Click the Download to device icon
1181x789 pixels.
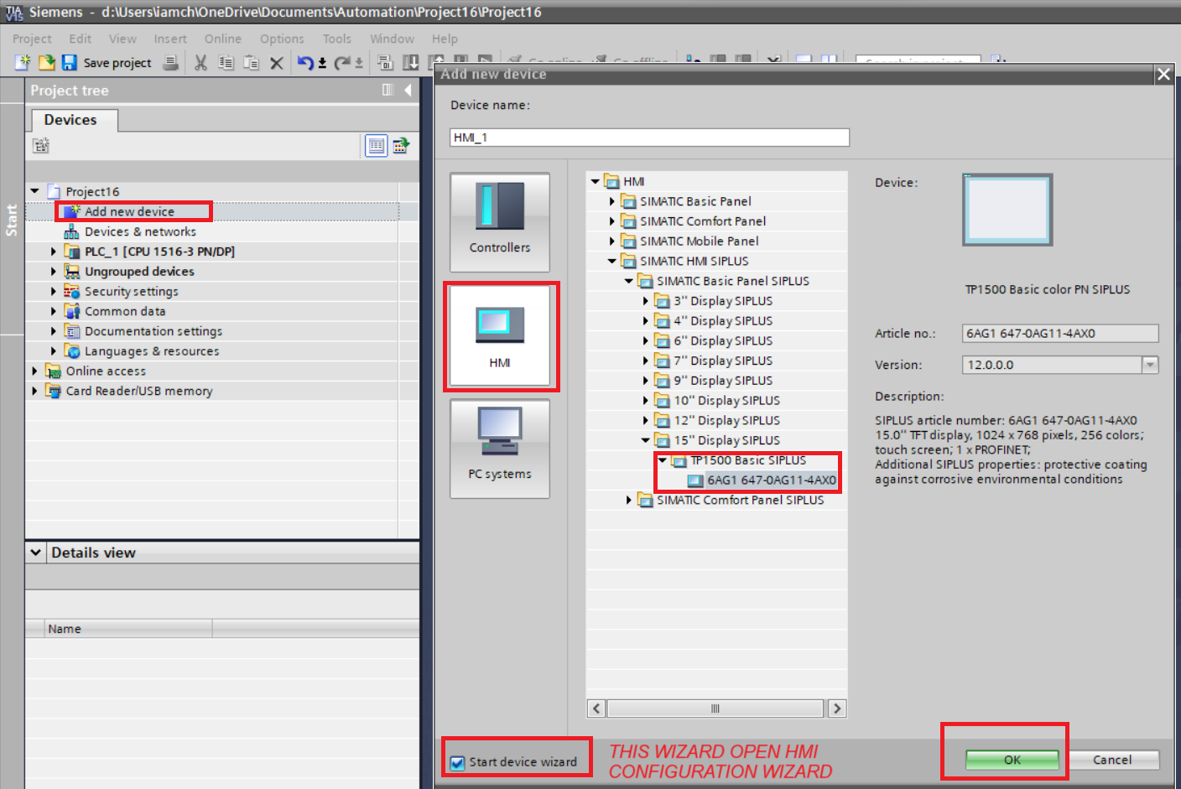click(411, 63)
